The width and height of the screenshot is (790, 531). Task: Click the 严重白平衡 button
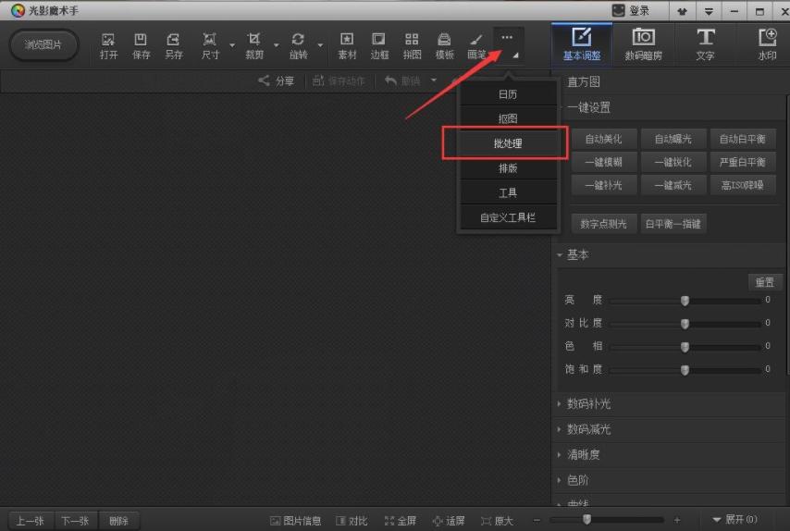[x=743, y=162]
